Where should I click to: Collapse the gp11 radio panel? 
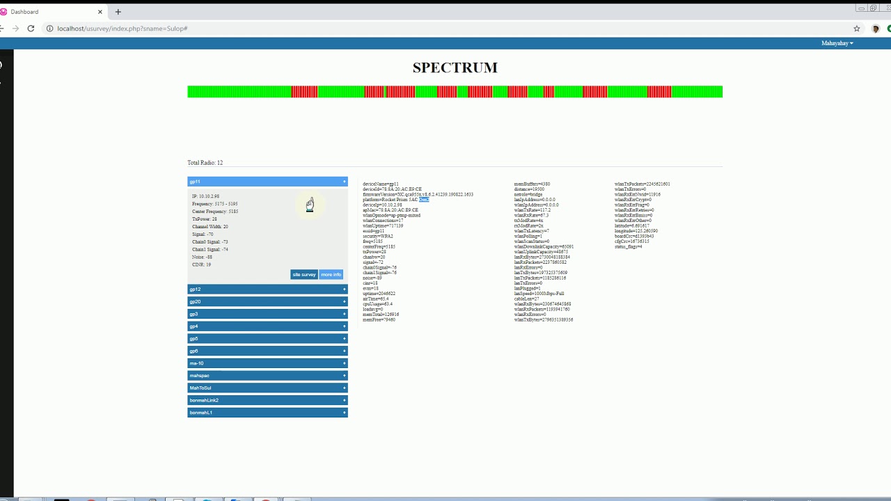coord(267,182)
